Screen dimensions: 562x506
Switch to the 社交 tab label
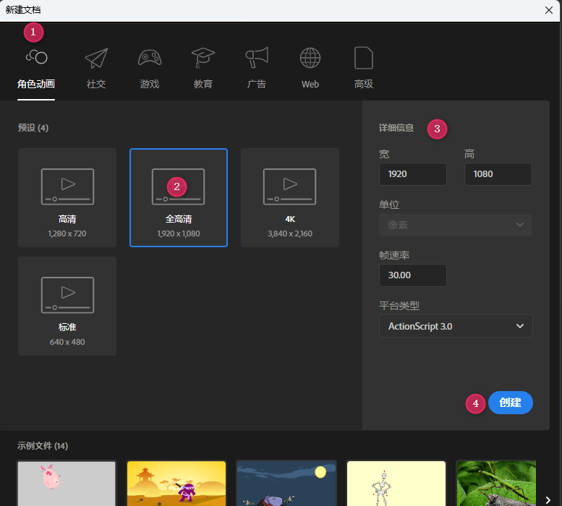96,84
